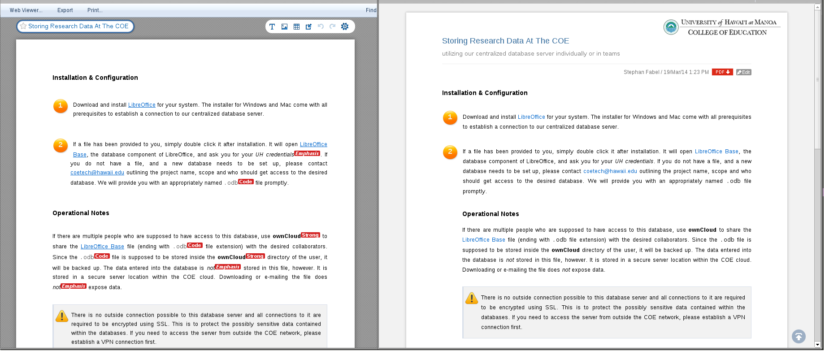825x351 pixels.
Task: Click the author line 'Stephan Fabel / 19/Mar/14 1:23 PM'
Action: pos(666,72)
